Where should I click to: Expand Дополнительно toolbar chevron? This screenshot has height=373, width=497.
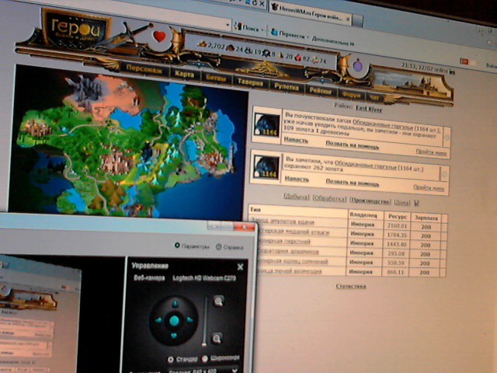tap(351, 44)
